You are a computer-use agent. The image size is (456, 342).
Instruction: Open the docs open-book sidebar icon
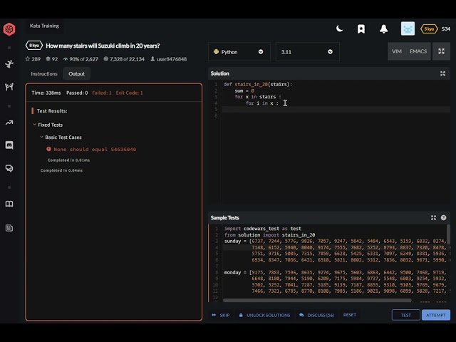(9, 204)
